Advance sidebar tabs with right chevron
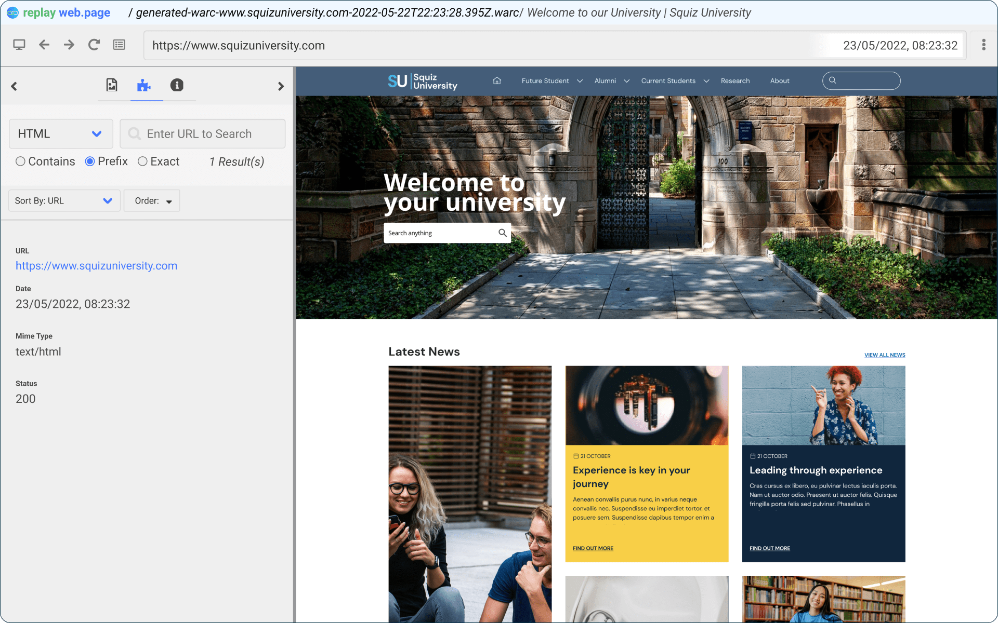Image resolution: width=998 pixels, height=623 pixels. click(281, 86)
